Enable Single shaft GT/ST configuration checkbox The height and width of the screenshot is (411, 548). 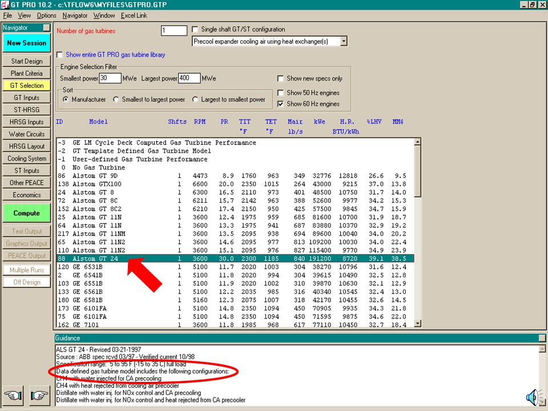pos(195,29)
